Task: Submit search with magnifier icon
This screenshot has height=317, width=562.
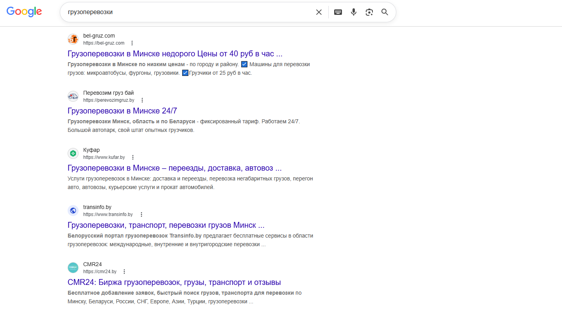Action: pos(385,12)
